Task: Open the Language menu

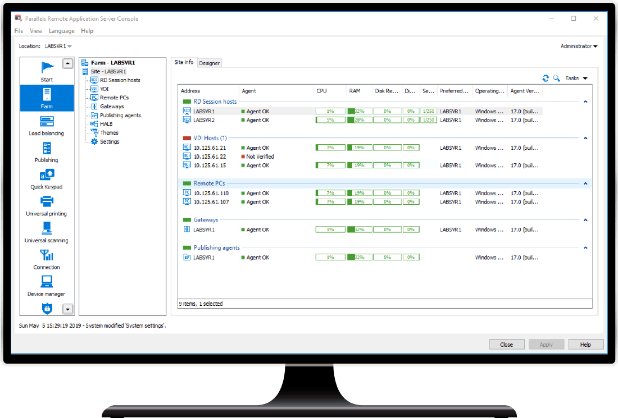Action: point(61,31)
